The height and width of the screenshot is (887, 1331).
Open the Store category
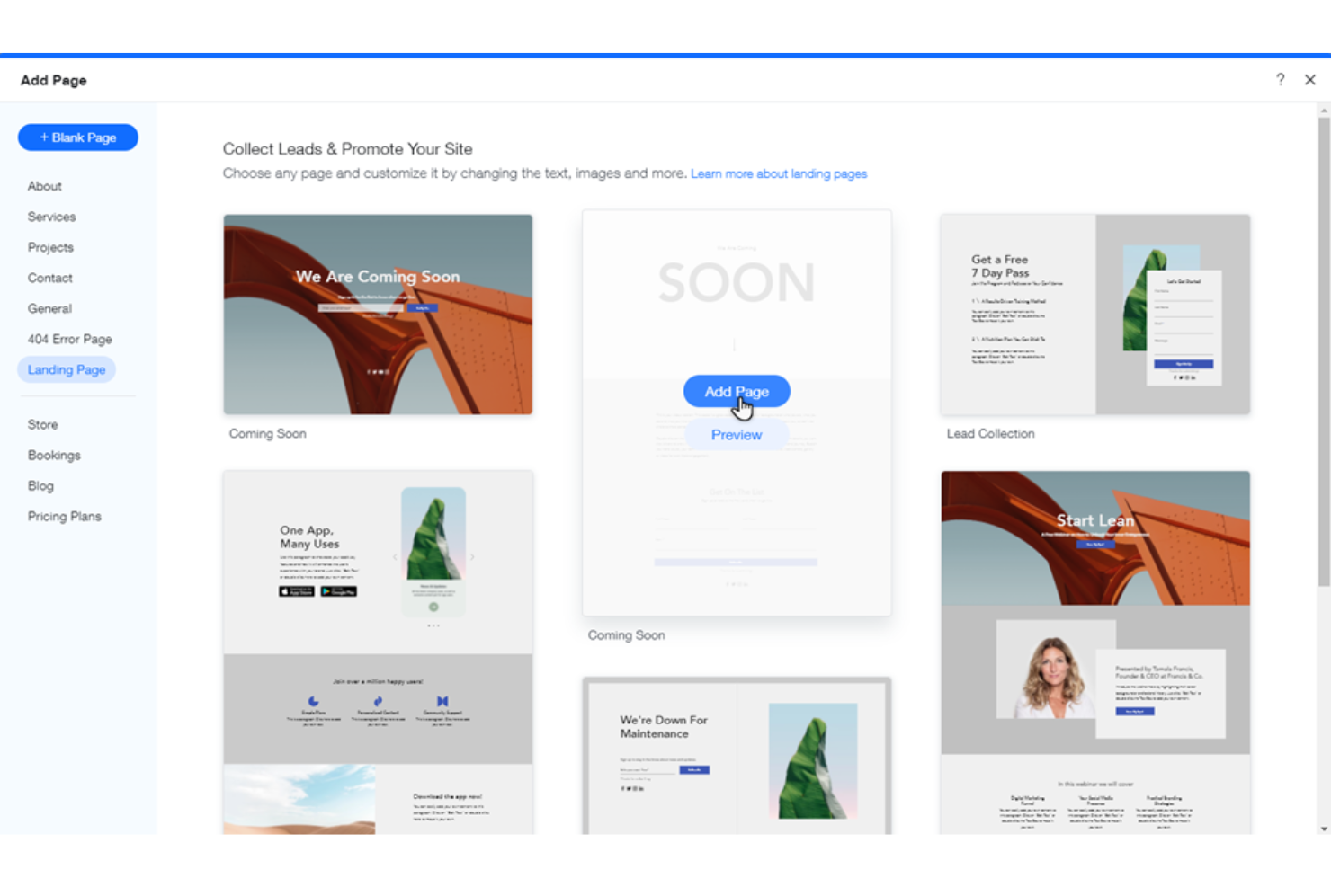pos(42,424)
